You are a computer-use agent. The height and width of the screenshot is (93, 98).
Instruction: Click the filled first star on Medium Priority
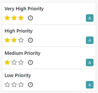click(x=7, y=62)
